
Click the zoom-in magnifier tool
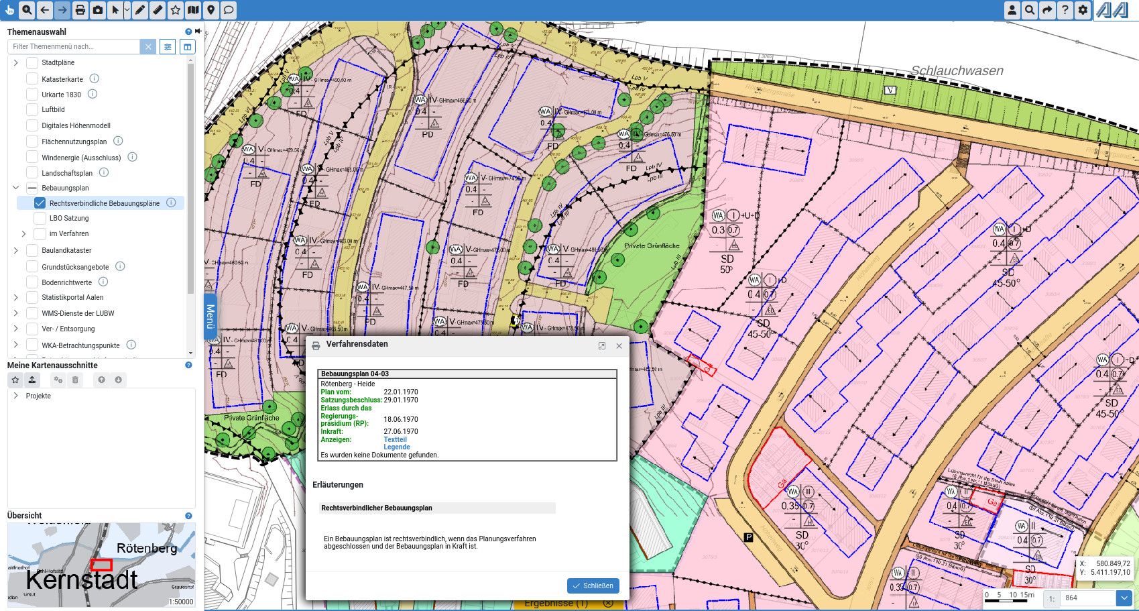pyautogui.click(x=27, y=10)
